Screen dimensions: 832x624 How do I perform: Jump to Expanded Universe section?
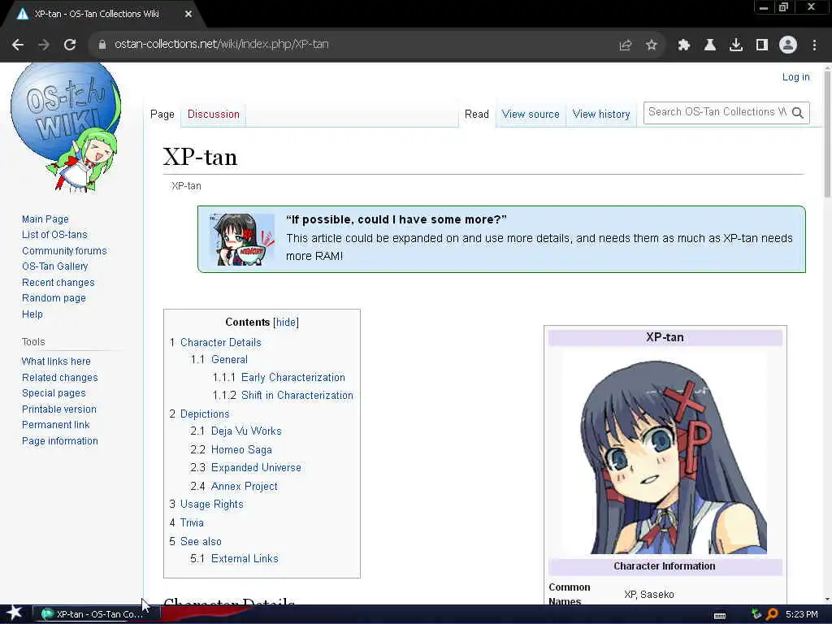click(256, 467)
